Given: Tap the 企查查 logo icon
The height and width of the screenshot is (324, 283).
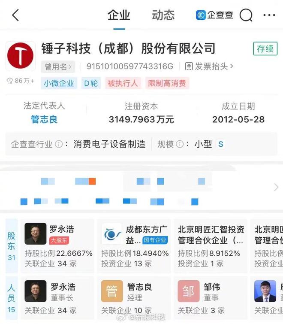Looking at the screenshot, I should [x=201, y=15].
